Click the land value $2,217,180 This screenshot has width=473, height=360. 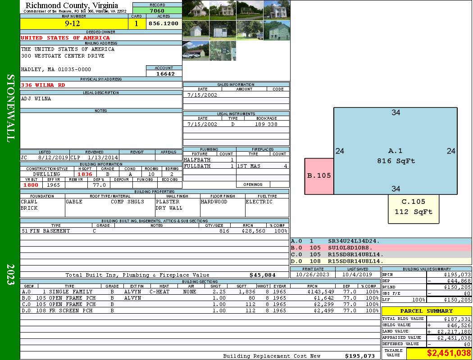coord(454,332)
